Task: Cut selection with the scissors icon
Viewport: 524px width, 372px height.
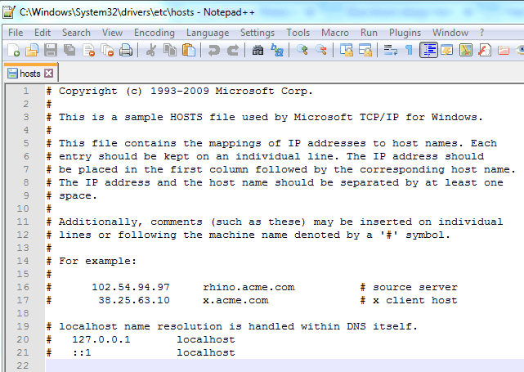Action: click(151, 50)
